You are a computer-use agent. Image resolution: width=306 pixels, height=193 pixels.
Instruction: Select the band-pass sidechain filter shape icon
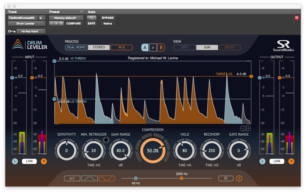89,178
